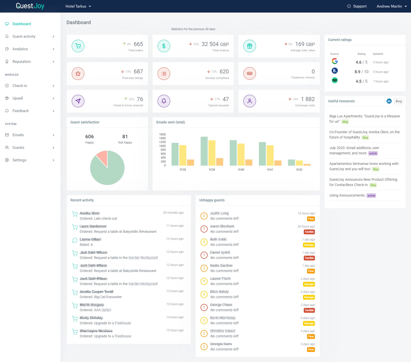The width and height of the screenshot is (411, 362).
Task: Open the Hotel Tarkus property dropdown
Action: pyautogui.click(x=78, y=6)
